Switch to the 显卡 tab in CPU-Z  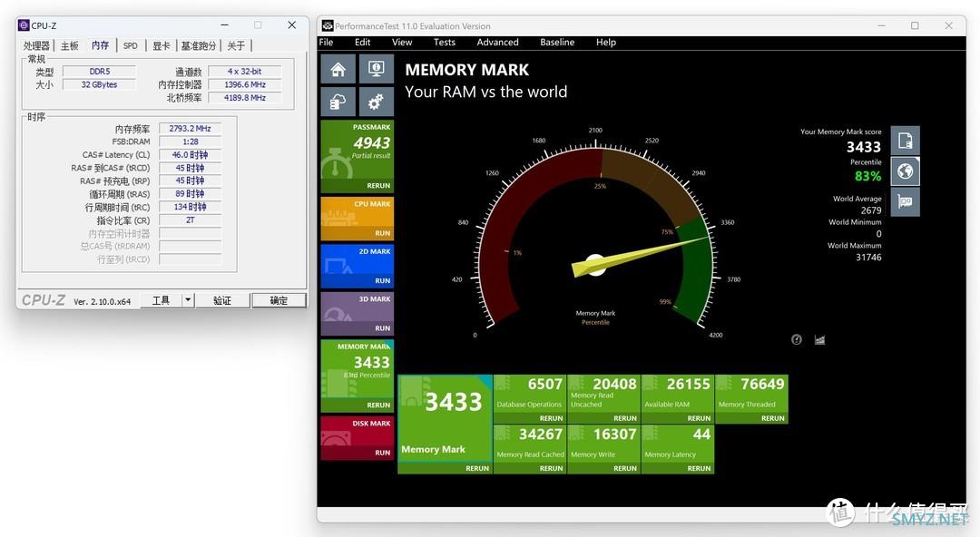[x=162, y=45]
